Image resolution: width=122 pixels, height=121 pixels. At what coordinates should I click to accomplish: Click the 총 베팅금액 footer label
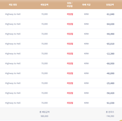[x=45, y=112]
